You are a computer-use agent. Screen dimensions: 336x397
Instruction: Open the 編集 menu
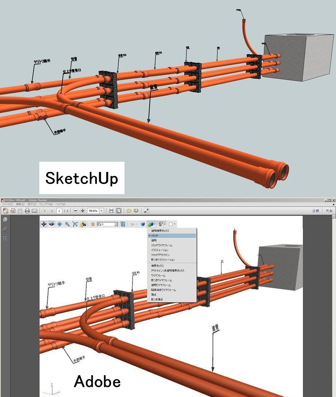pos(20,204)
